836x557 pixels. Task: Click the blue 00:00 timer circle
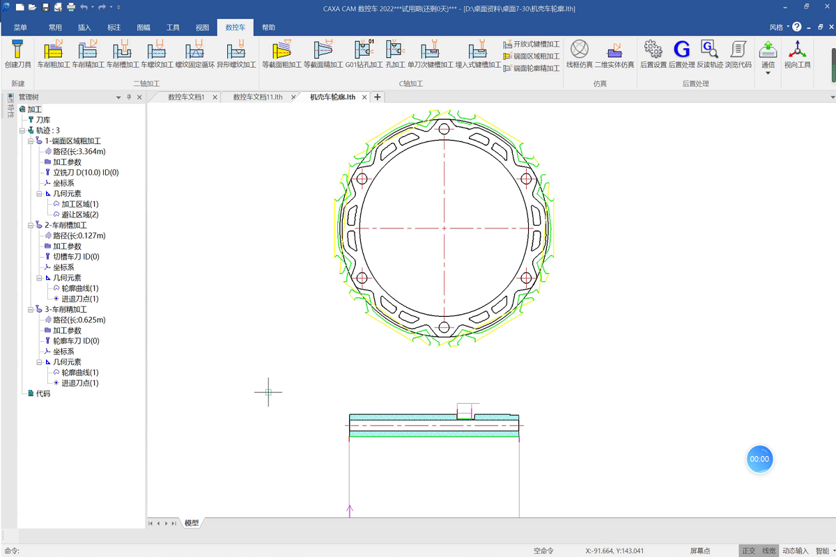tap(759, 460)
